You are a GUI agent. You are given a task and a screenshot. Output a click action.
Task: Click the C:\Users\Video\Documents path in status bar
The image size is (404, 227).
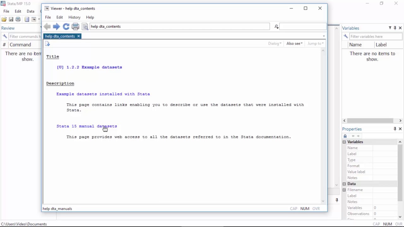point(24,224)
